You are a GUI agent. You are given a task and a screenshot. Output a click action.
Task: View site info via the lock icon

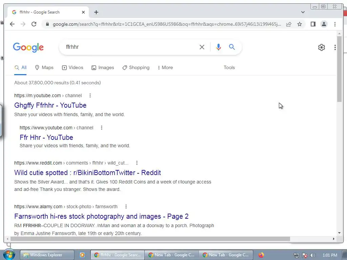[x=47, y=24]
